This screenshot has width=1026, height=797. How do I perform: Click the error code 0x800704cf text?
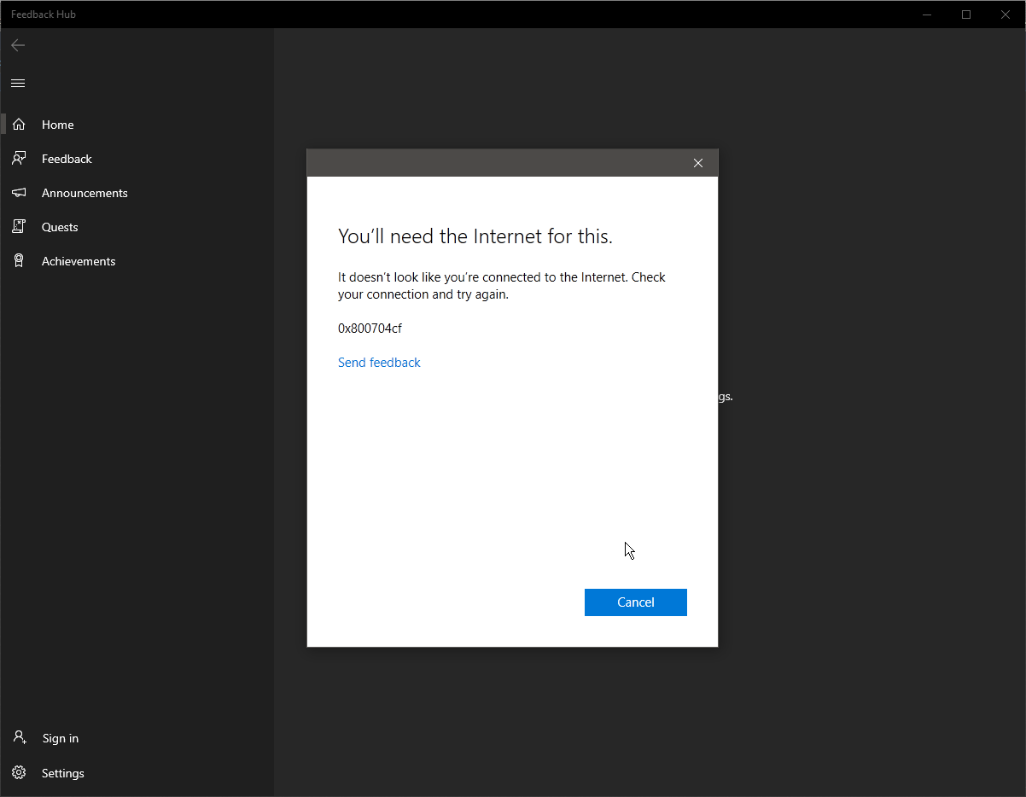(x=370, y=328)
